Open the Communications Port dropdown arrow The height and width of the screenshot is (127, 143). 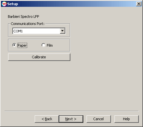[63, 31]
